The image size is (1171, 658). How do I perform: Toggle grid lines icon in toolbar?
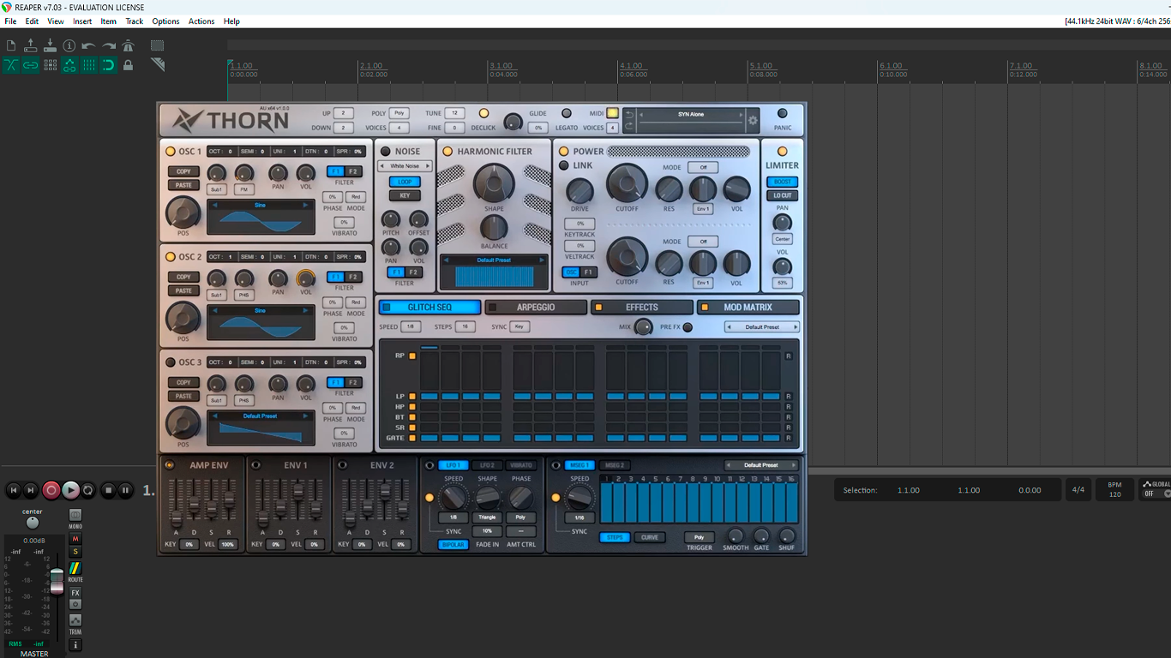[89, 65]
